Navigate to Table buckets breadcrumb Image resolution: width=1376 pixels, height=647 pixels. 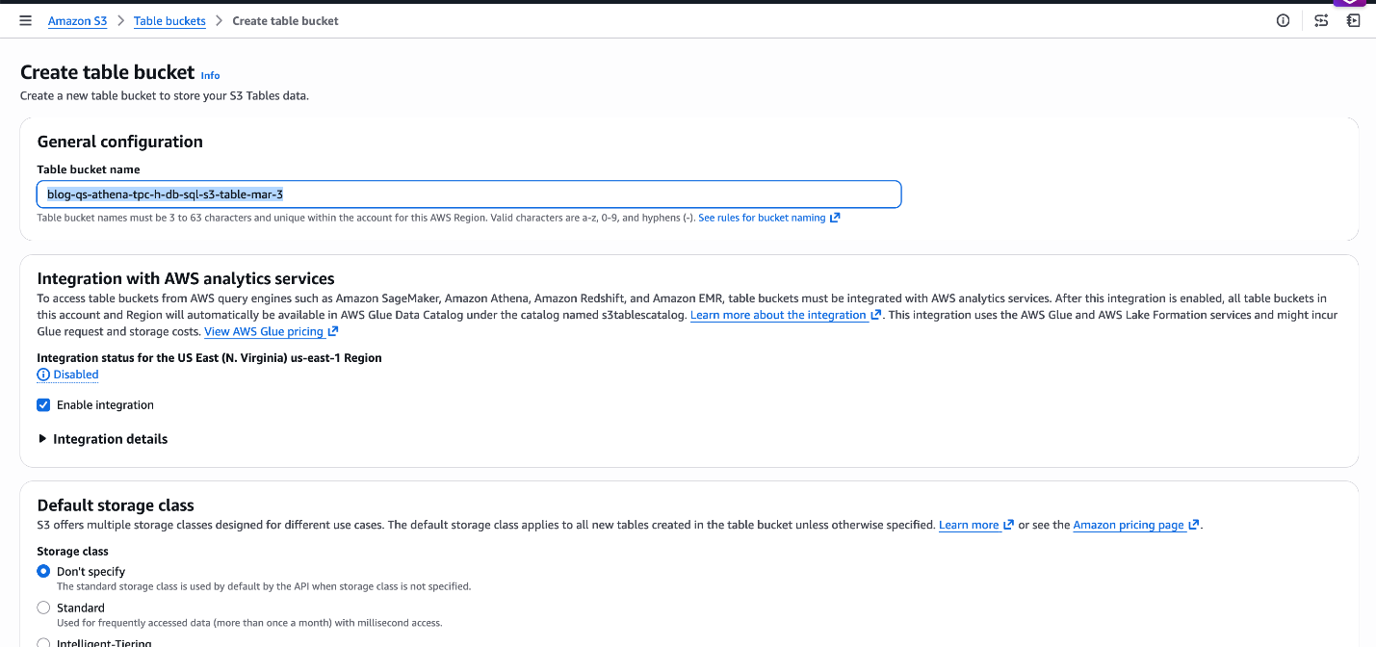[169, 20]
